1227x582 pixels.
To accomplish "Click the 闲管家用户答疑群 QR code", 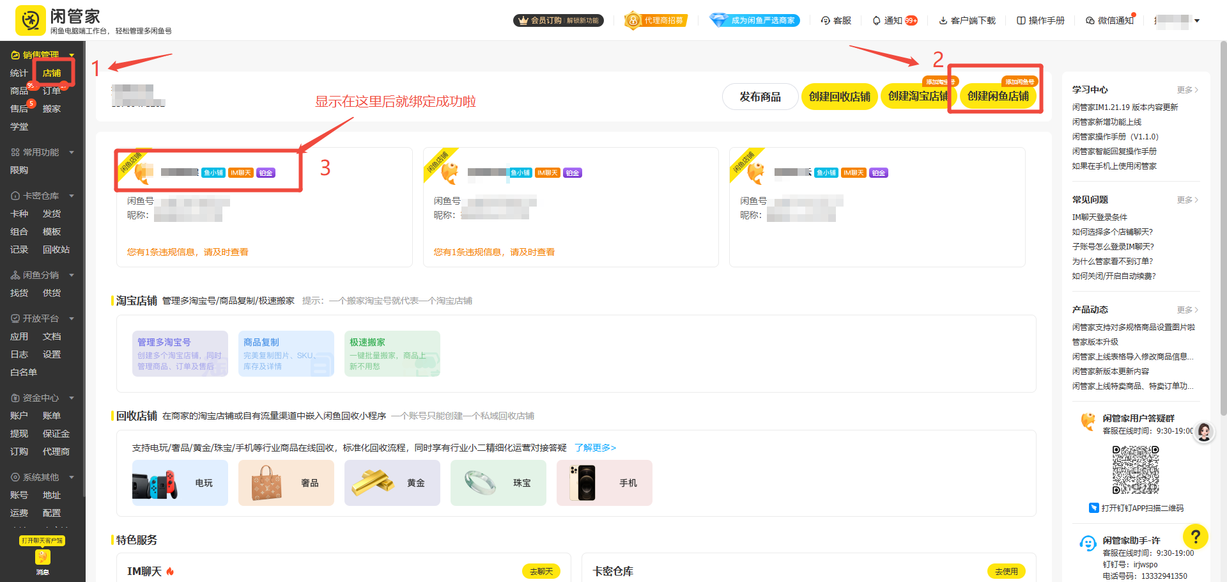I will pyautogui.click(x=1135, y=469).
